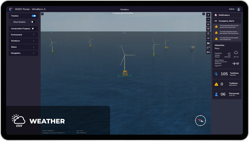Click the zoom out minus button

click(208, 19)
